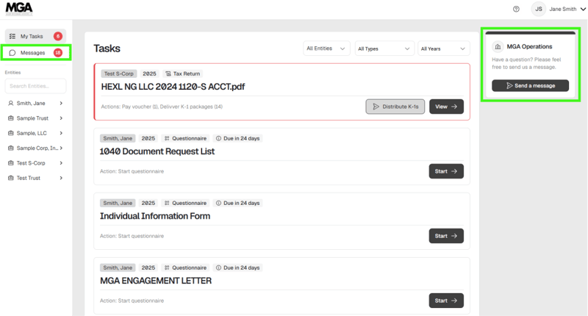Open the All Years filter dropdown
Viewport: 588px width, 316px height.
(x=443, y=49)
